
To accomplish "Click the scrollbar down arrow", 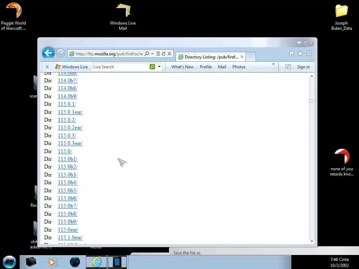I will pos(312,241).
